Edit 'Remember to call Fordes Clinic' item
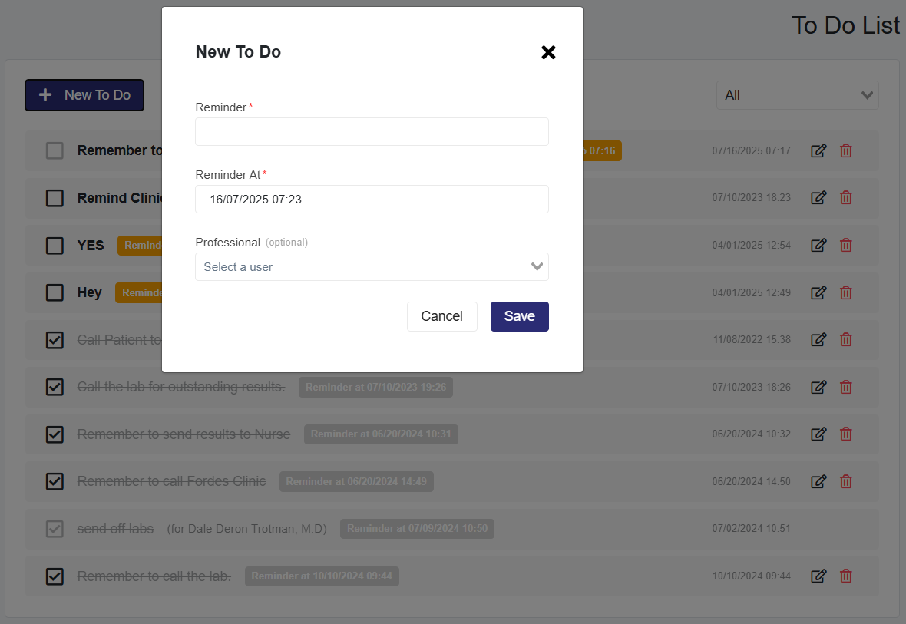Screen dimensions: 906x624 (x=818, y=481)
